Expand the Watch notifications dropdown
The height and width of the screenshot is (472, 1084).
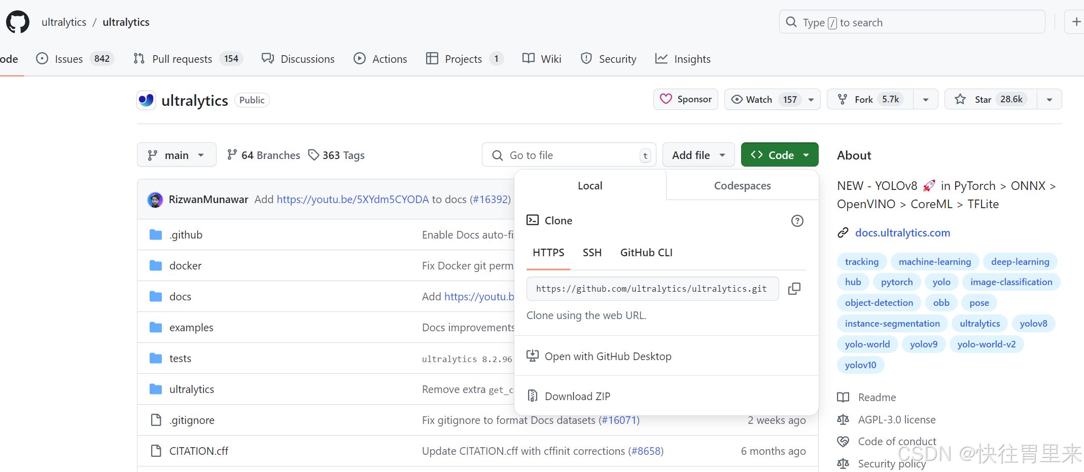tap(811, 100)
